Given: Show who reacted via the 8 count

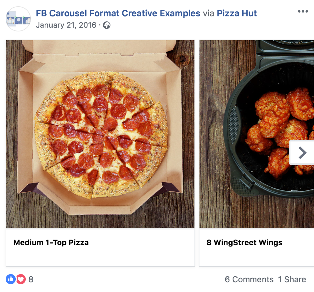Looking at the screenshot, I should click(x=31, y=279).
